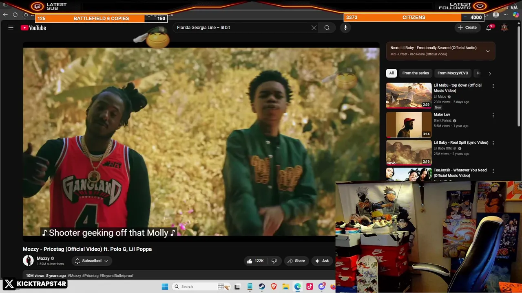Click the #Mozzy hashtag
The height and width of the screenshot is (293, 522).
coord(74,276)
